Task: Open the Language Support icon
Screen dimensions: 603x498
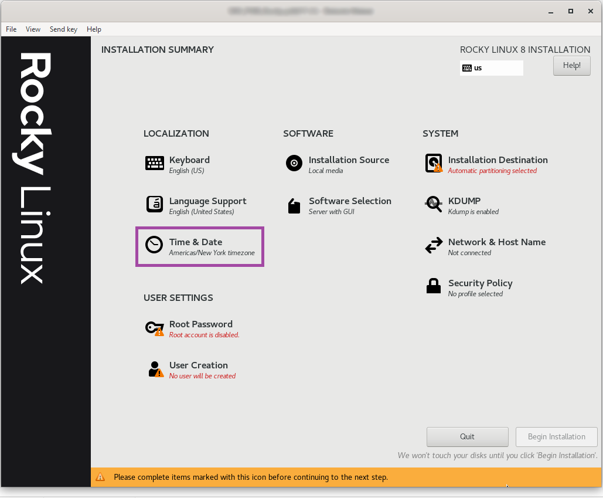Action: click(155, 204)
